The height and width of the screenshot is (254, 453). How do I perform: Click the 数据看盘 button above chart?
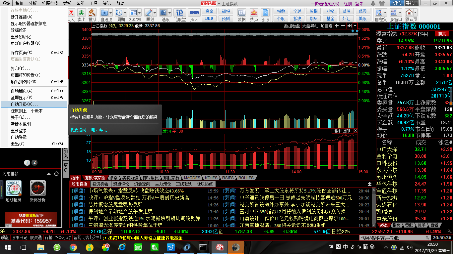coord(292,26)
